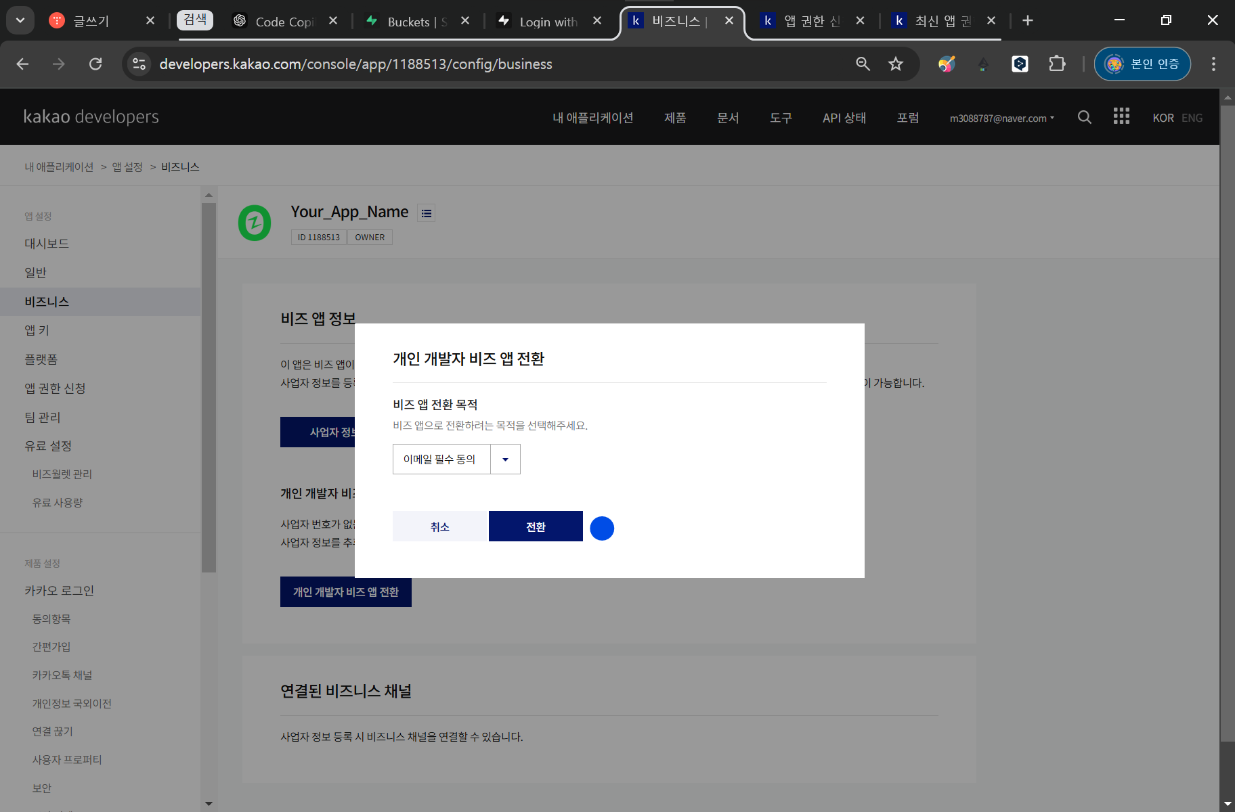Bookmark this page with the star icon
This screenshot has height=812, width=1235.
pos(896,64)
